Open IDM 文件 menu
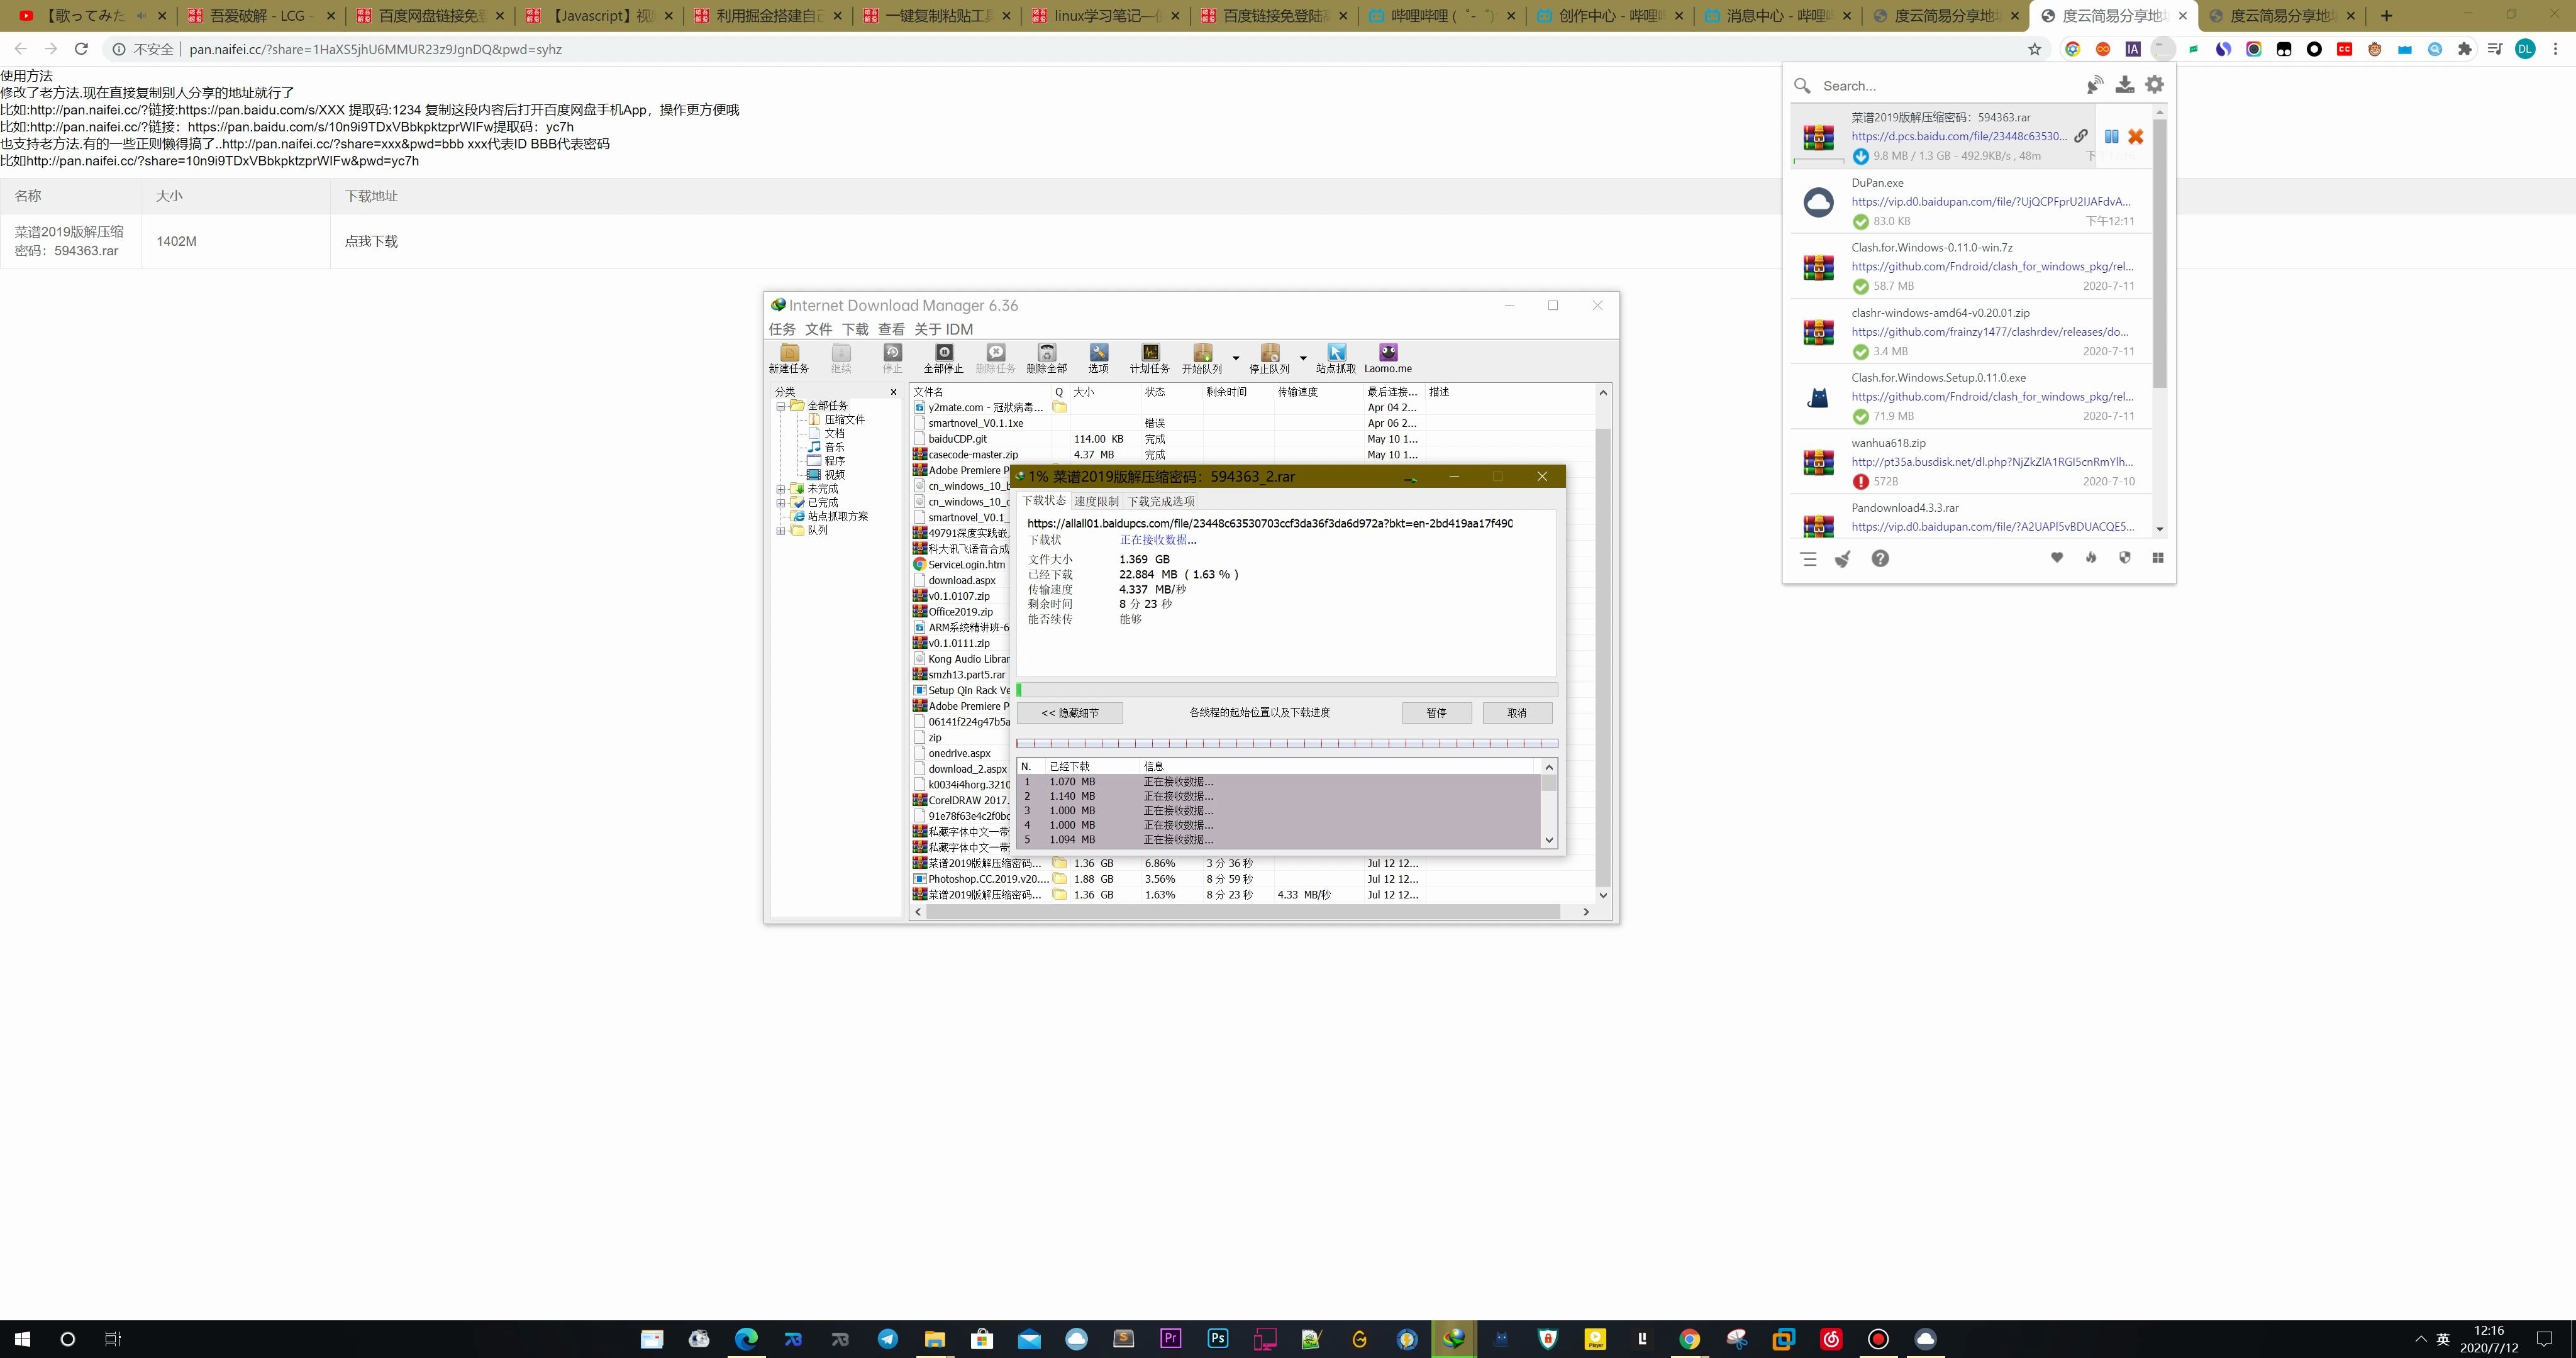2576x1358 pixels. (x=818, y=329)
